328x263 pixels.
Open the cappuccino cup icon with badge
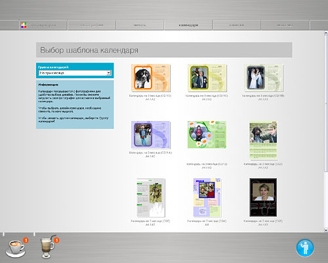[16, 249]
